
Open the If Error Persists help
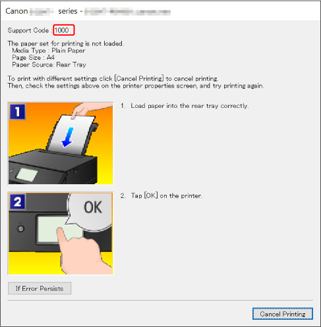40,288
